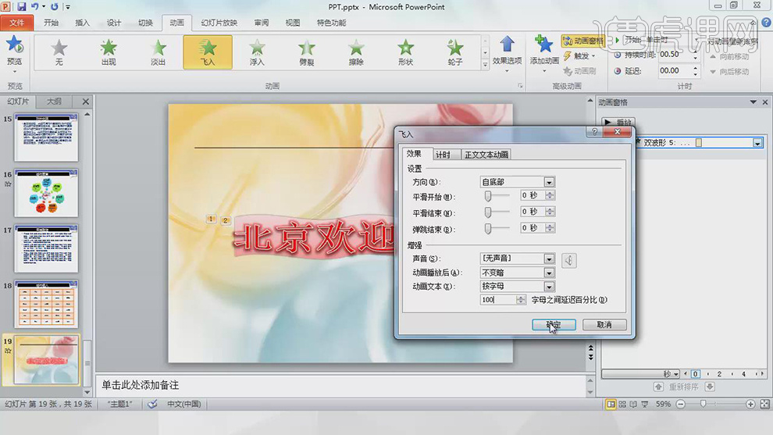Open Effect Options (效果选项) menu

pyautogui.click(x=507, y=54)
